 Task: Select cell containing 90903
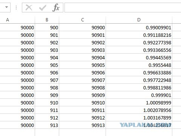[83, 50]
